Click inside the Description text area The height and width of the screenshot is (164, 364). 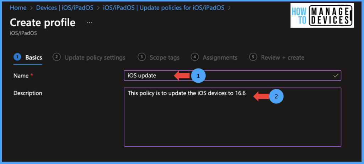click(232, 117)
